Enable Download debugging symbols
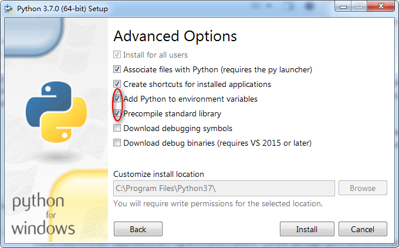This screenshot has height=248, width=399. click(x=117, y=128)
